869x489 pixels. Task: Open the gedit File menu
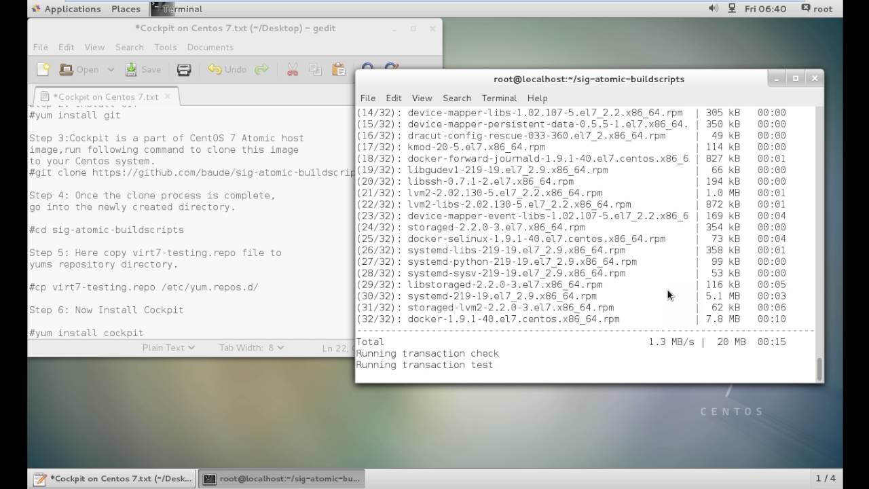pos(41,47)
